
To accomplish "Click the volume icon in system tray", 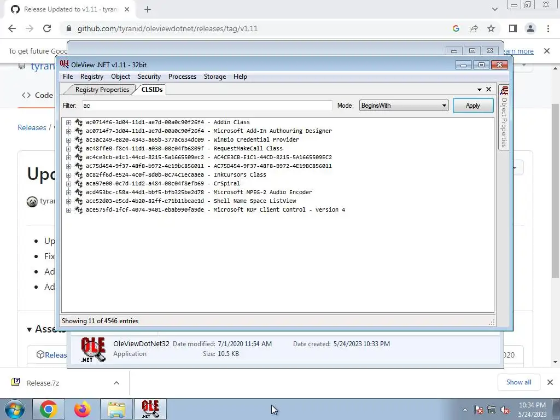I will (505, 410).
